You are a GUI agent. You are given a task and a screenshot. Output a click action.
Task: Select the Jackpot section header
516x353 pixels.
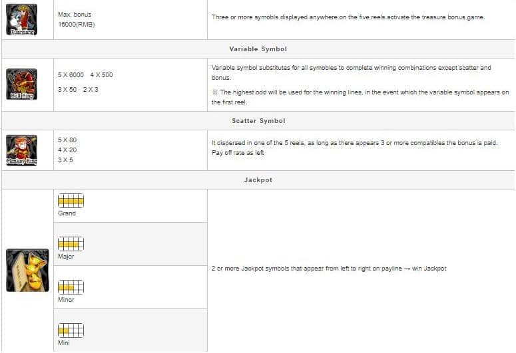coord(258,179)
